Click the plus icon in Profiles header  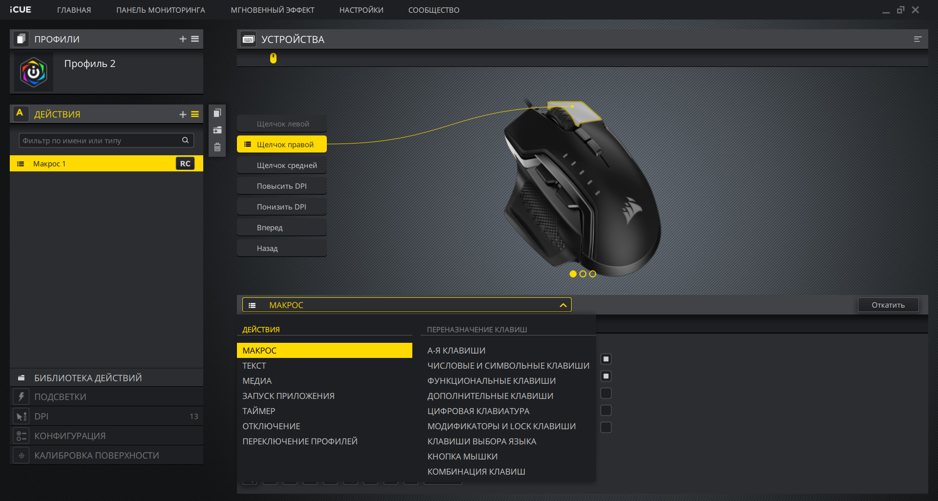[x=183, y=39]
